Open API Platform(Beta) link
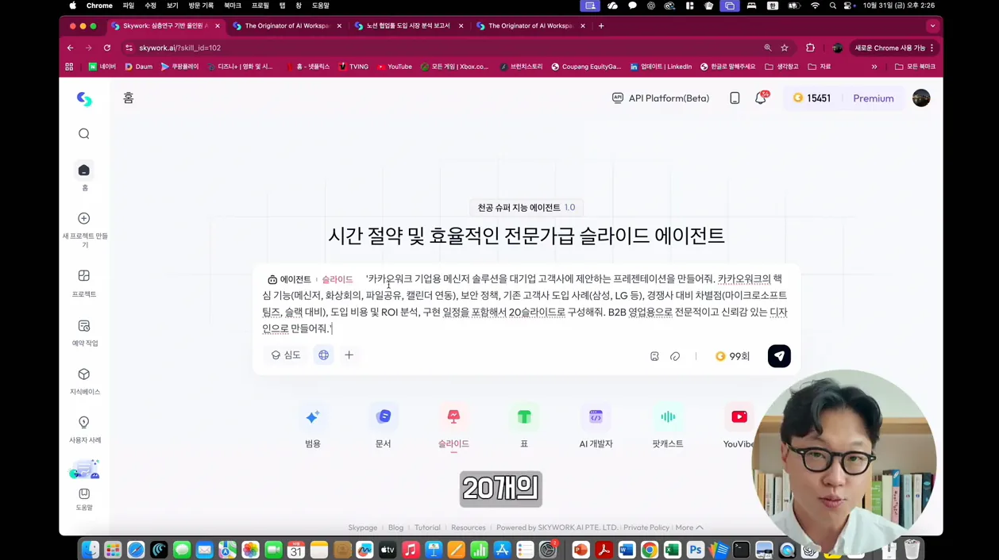Image resolution: width=999 pixels, height=560 pixels. (660, 98)
